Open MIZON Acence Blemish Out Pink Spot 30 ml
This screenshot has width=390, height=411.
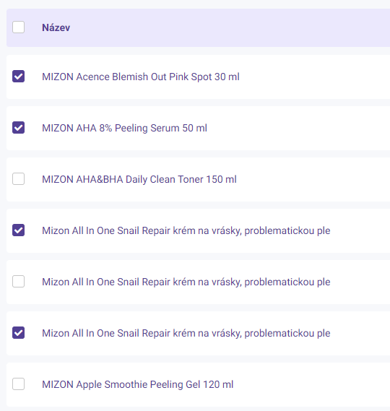141,77
